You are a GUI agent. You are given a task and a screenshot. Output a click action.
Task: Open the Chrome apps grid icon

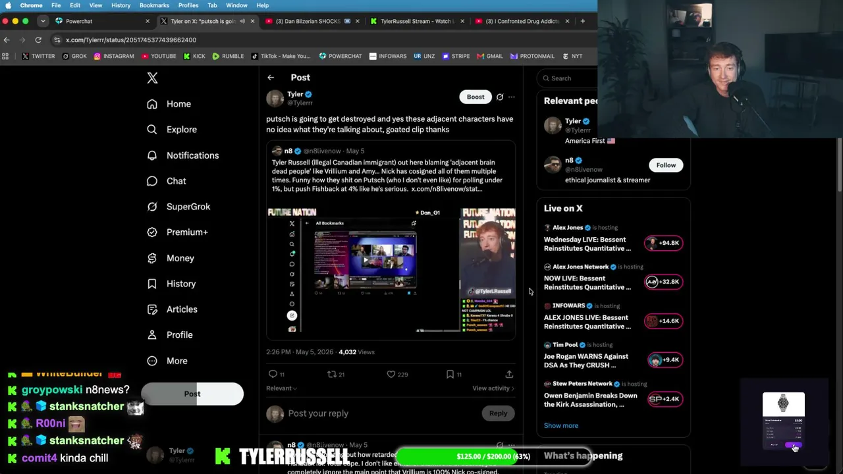pyautogui.click(x=7, y=56)
